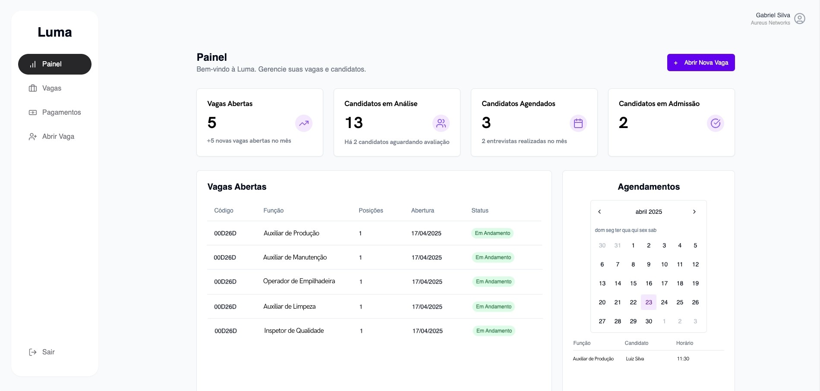The width and height of the screenshot is (820, 391).
Task: Click the Abrir Nova Vaga button
Action: tap(701, 63)
